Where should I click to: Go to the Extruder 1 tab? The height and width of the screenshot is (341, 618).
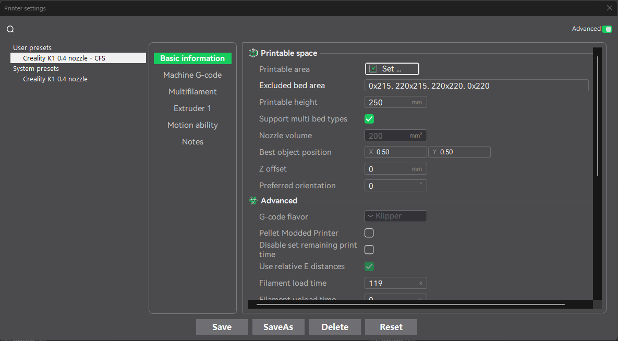[192, 108]
